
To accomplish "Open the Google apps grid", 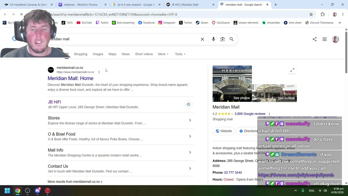I will [325, 39].
